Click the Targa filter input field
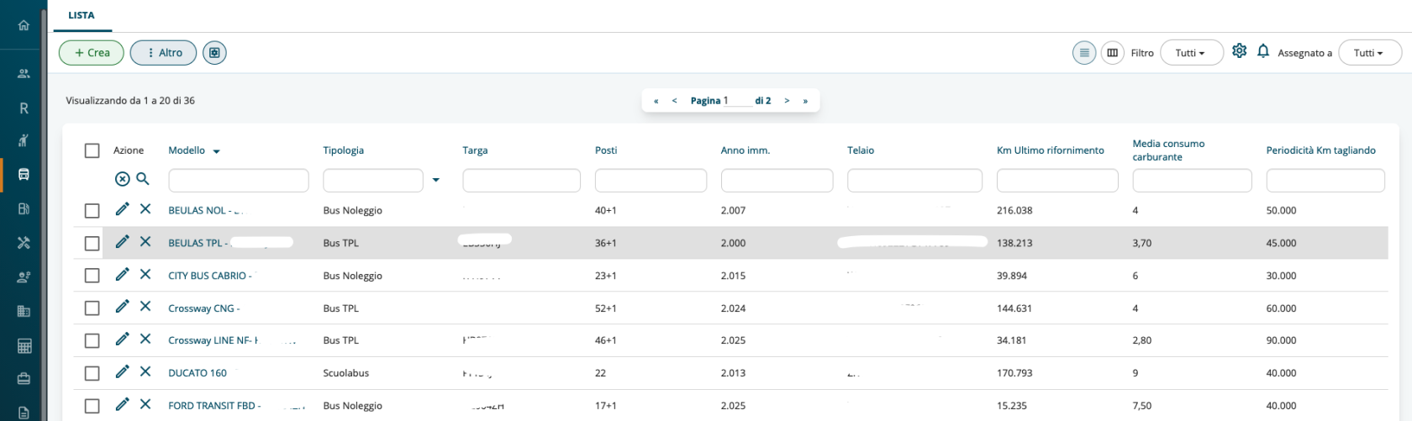This screenshot has height=421, width=1412. point(521,180)
